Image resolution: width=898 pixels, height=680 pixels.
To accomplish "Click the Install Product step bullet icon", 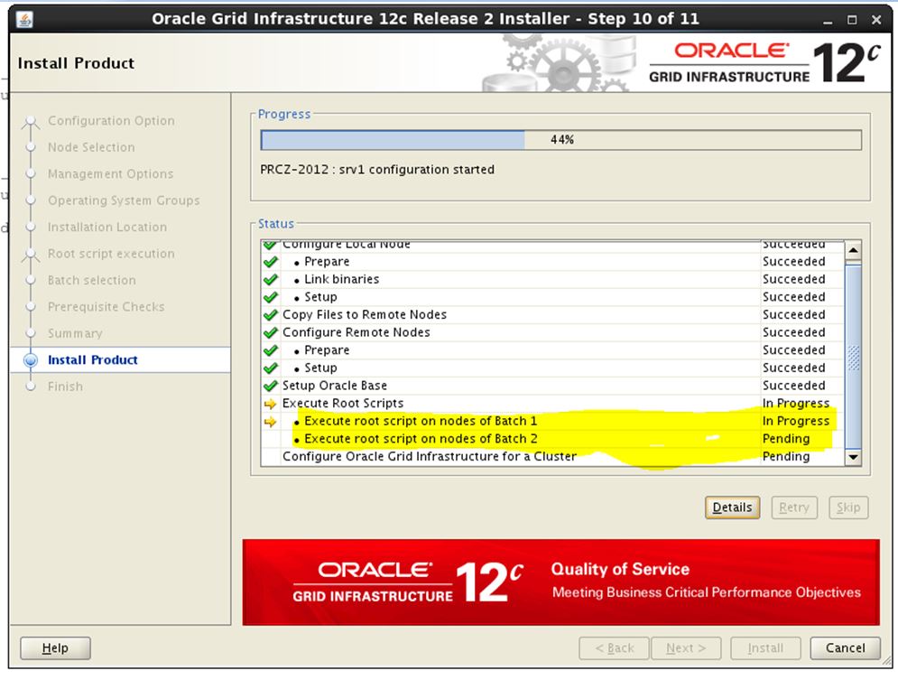I will (x=32, y=360).
